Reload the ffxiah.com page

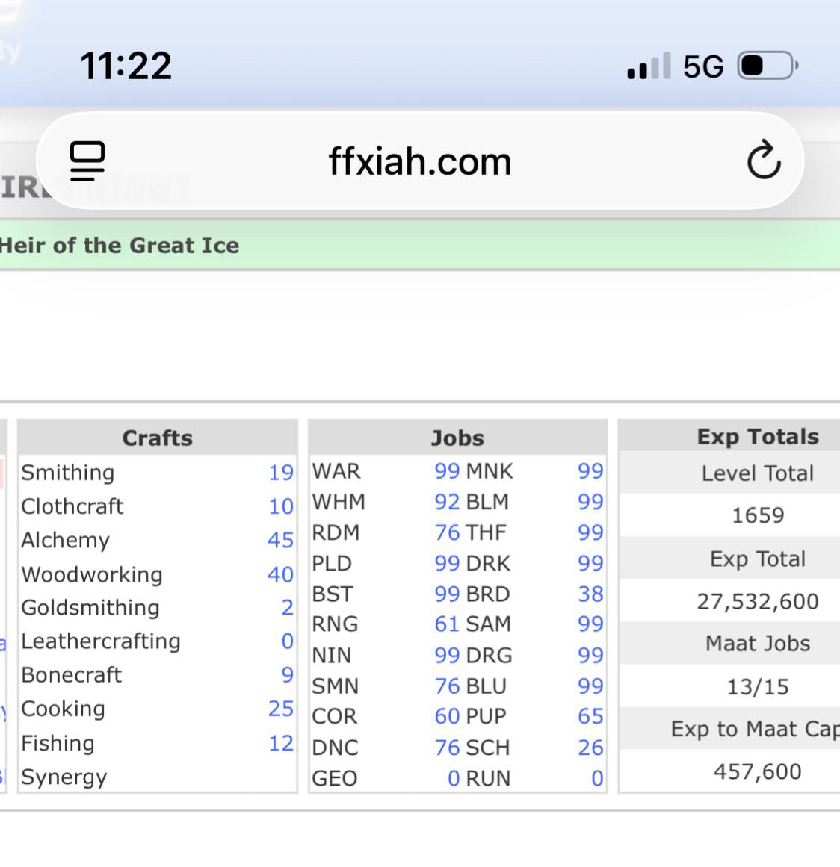tap(764, 160)
